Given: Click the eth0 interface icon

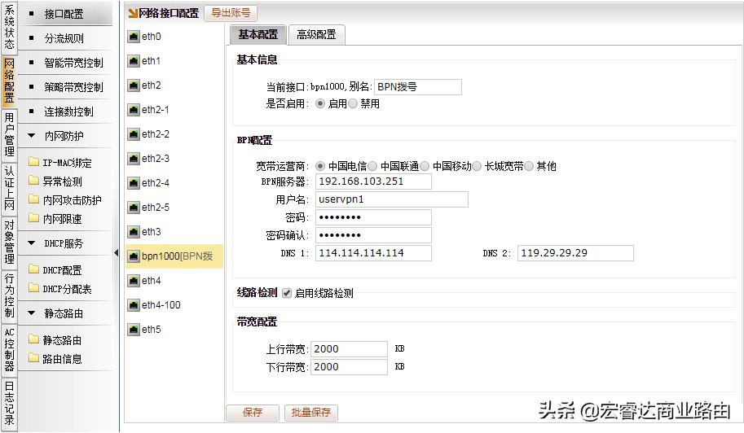Looking at the screenshot, I should coord(134,37).
